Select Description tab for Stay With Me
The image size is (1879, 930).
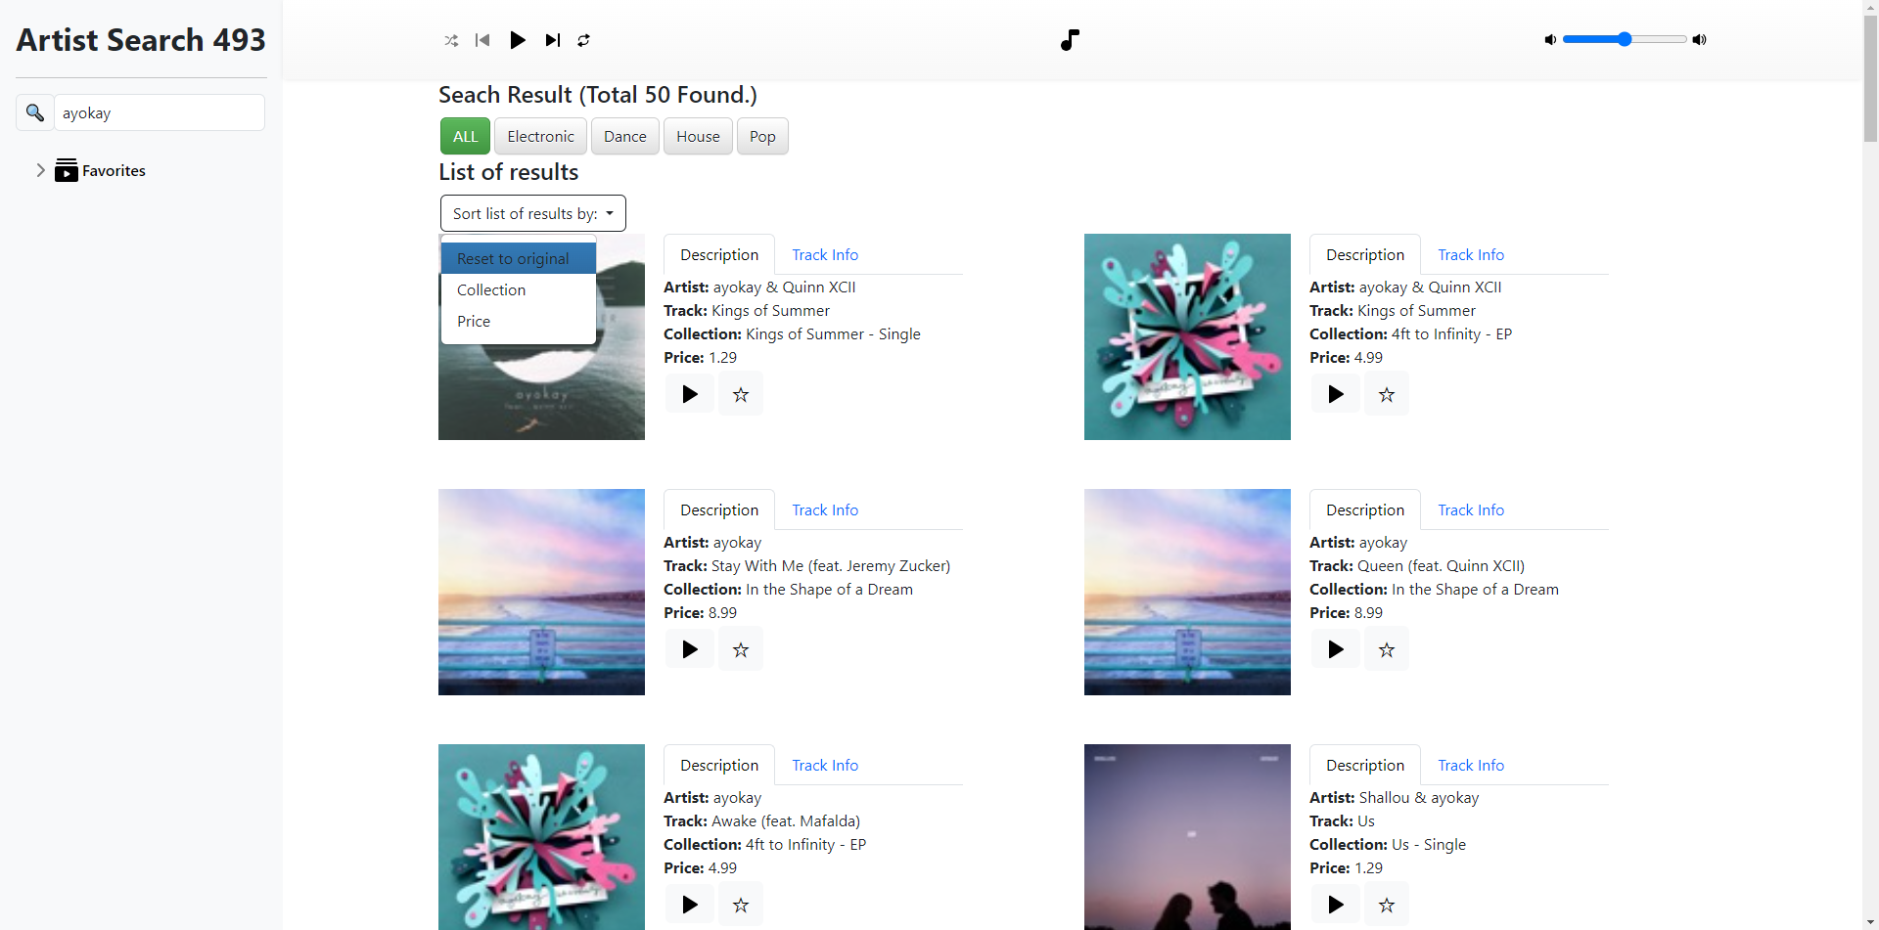(x=719, y=509)
